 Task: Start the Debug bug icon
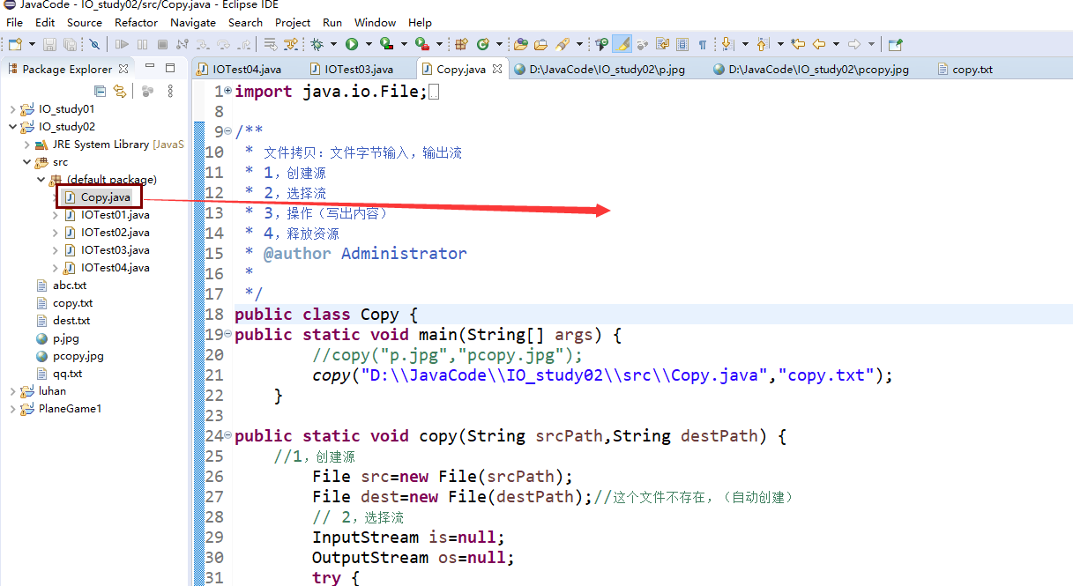pos(317,44)
